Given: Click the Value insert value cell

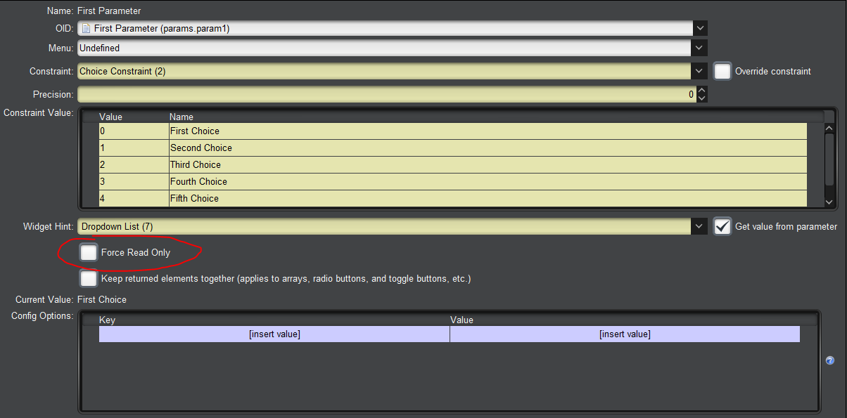Looking at the screenshot, I should pos(625,334).
